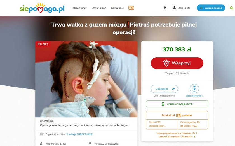The height and width of the screenshot is (146, 235).
Task: Click the red Wesprzyj donate button
Action: point(177,63)
